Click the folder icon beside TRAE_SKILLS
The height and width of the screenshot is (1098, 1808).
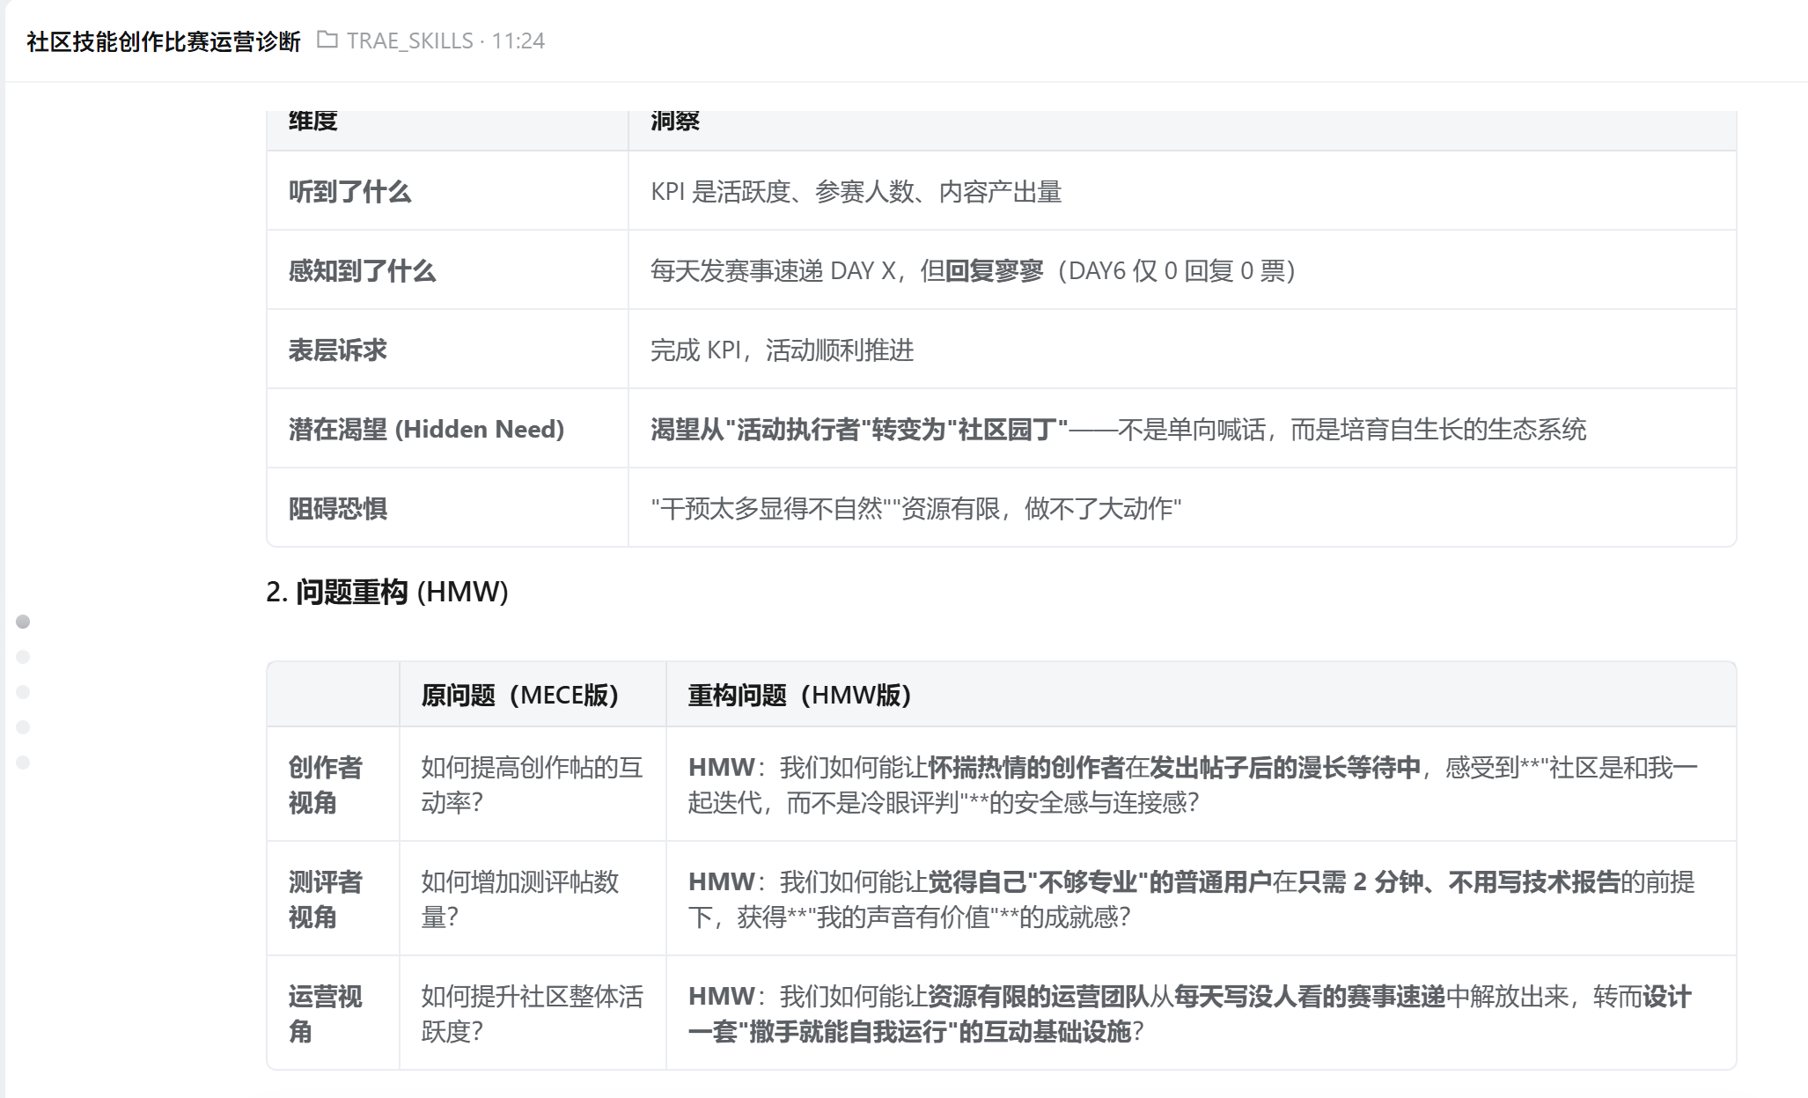[x=327, y=40]
